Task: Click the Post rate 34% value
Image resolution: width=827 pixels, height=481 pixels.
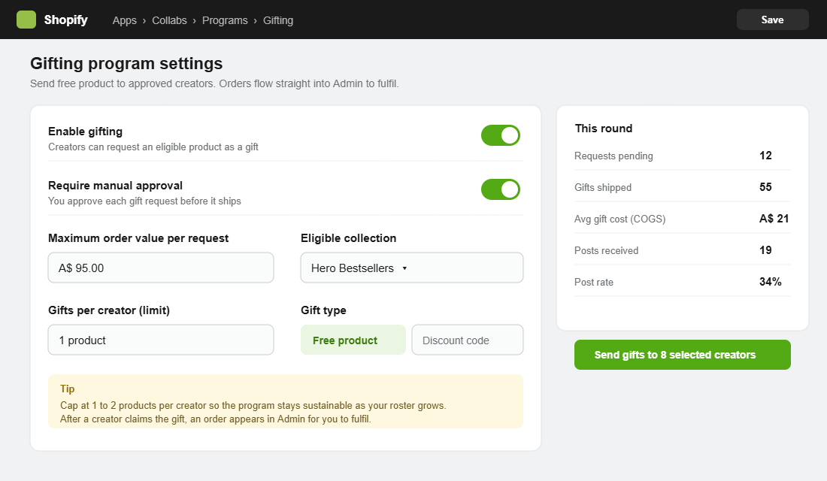Action: coord(770,282)
